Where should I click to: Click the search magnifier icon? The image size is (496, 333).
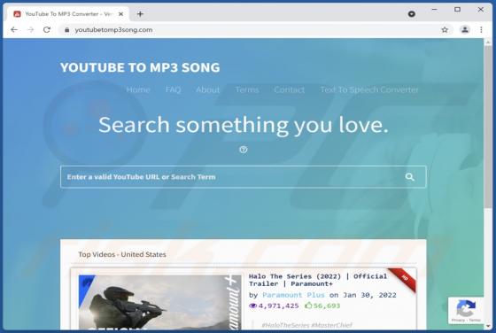point(409,177)
